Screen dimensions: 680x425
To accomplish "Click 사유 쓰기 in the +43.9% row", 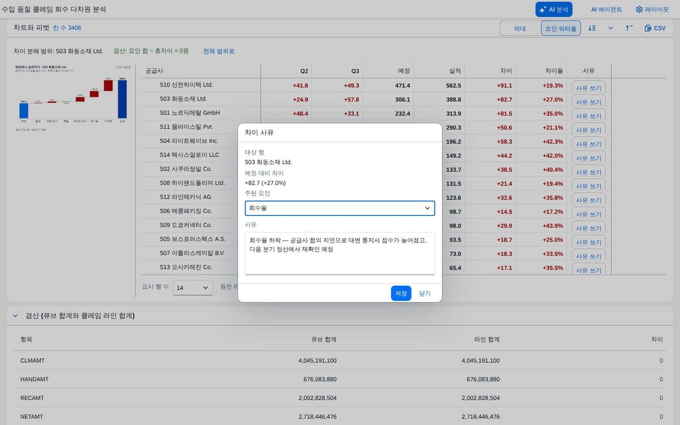I will pyautogui.click(x=589, y=228).
